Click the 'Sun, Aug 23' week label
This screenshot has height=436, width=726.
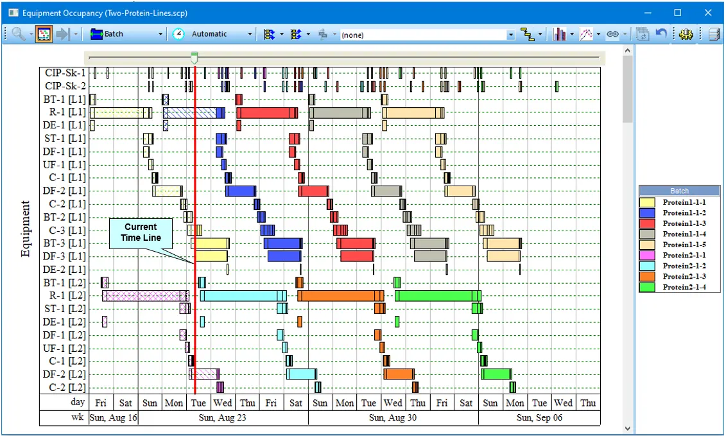[x=222, y=417]
